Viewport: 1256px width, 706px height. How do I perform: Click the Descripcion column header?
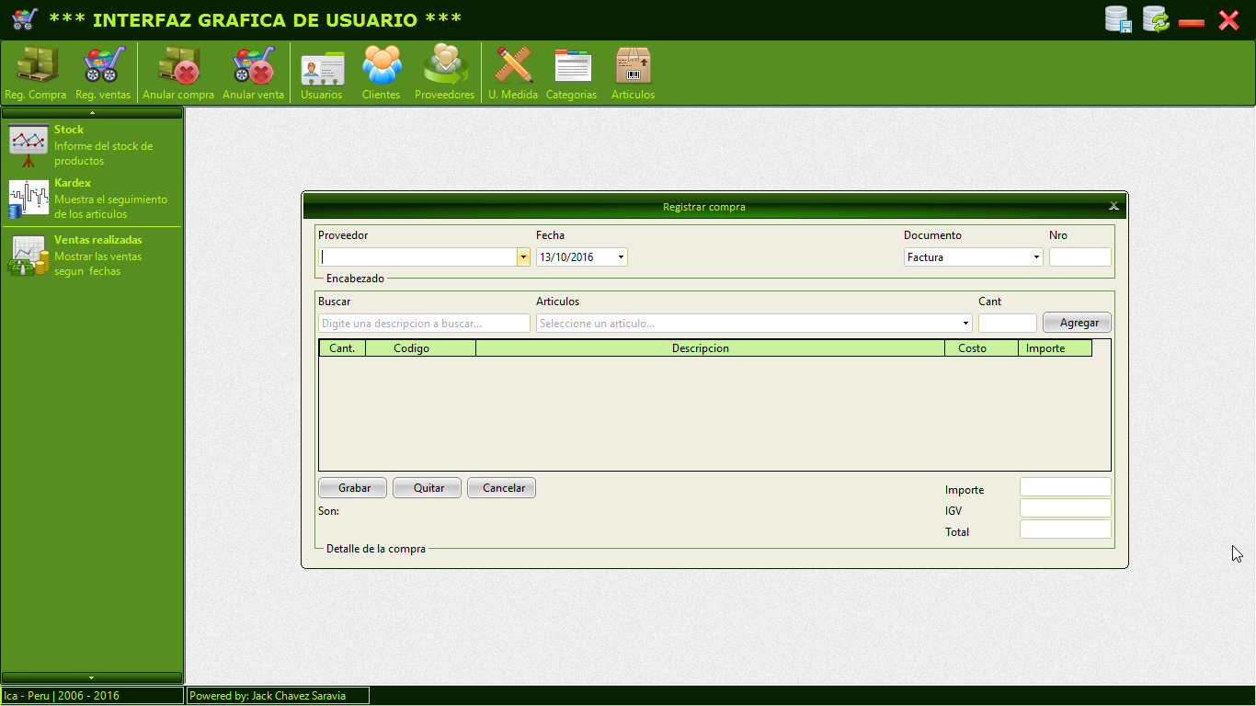point(711,348)
